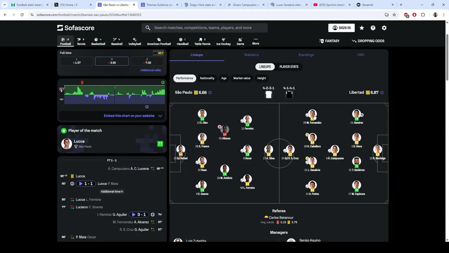449x253 pixels.
Task: Open the Baseball sport category
Action: [117, 41]
